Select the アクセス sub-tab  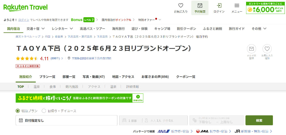tap(94, 87)
